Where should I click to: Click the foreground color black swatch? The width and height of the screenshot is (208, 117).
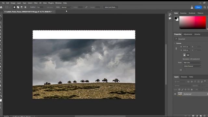(176, 18)
